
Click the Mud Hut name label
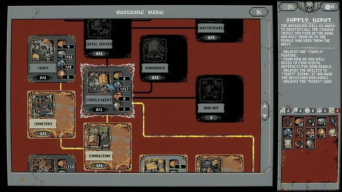pyautogui.click(x=211, y=108)
